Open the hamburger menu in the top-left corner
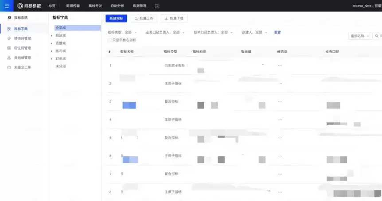 pyautogui.click(x=7, y=6)
